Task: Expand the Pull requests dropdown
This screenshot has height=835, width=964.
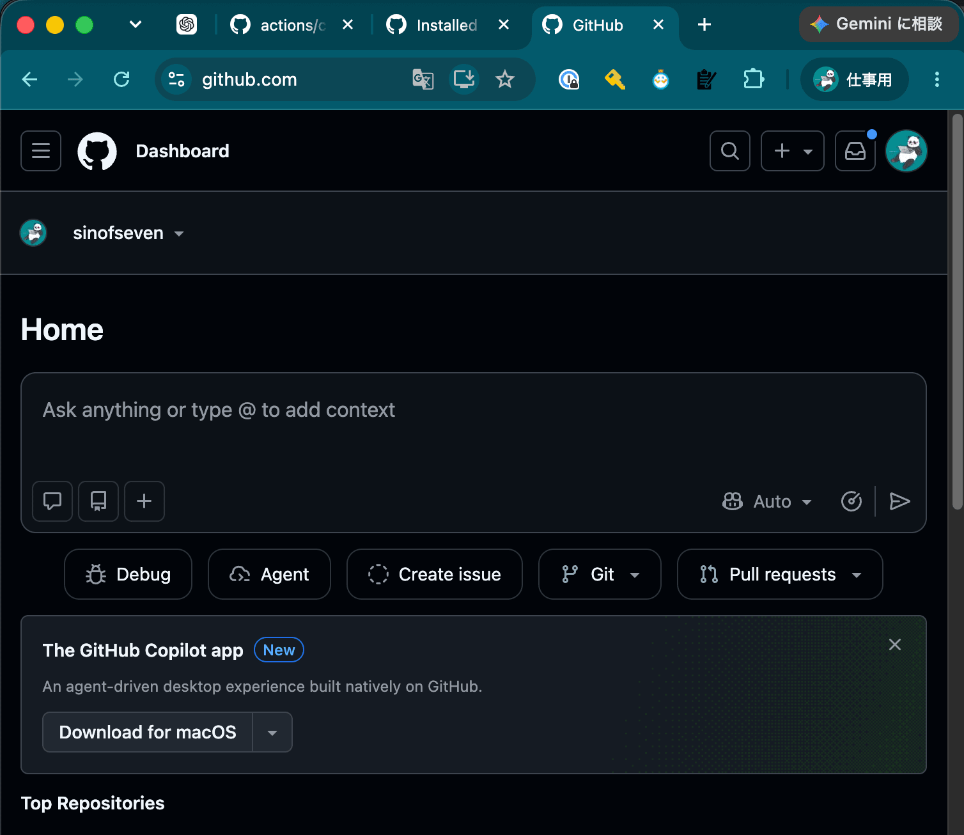Action: [780, 574]
